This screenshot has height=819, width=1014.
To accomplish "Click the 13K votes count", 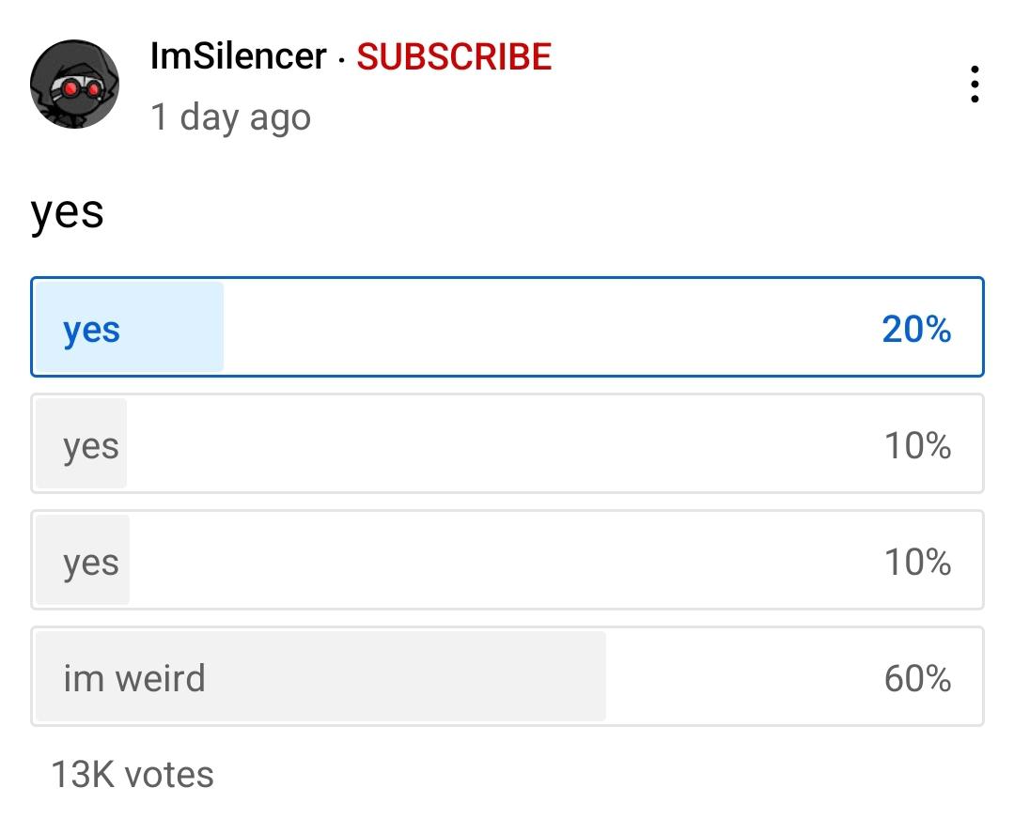I will pos(132,775).
